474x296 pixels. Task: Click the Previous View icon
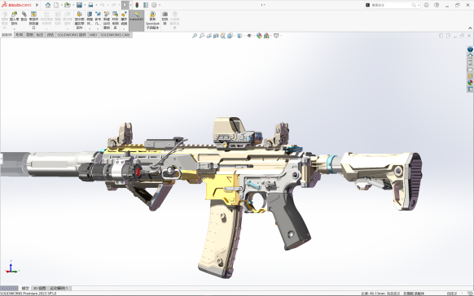pos(208,36)
